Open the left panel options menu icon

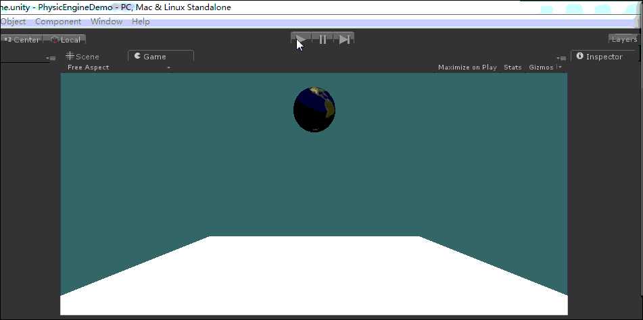51,59
